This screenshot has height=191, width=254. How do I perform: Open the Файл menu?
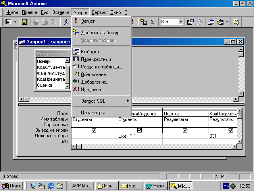(x=12, y=12)
